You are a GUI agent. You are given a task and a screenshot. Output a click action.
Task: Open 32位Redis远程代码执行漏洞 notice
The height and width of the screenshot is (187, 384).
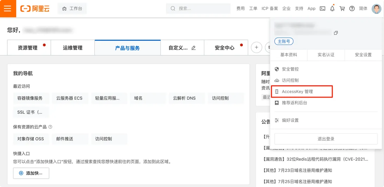point(316,159)
